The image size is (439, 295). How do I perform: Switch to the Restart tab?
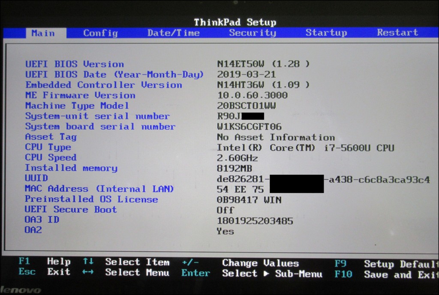coord(397,33)
